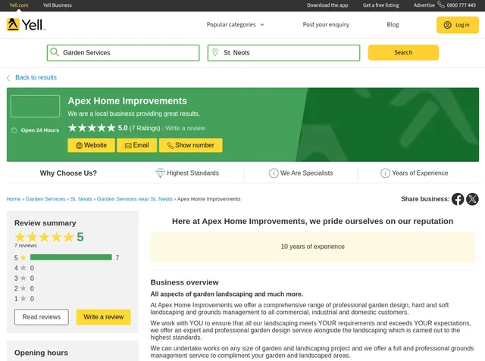Switch to Yell.com tab in top bar
The height and width of the screenshot is (361, 485).
click(18, 5)
